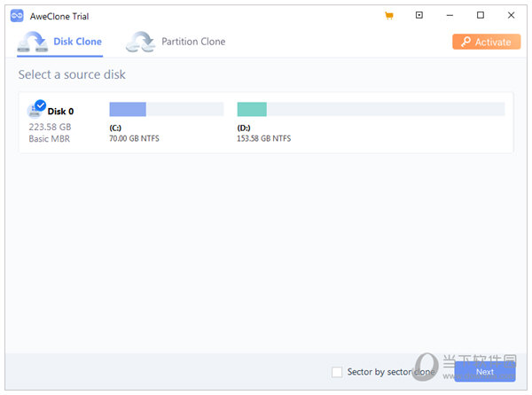Click the C: partition usage bar
Viewport: 532px width, 395px height.
[167, 109]
